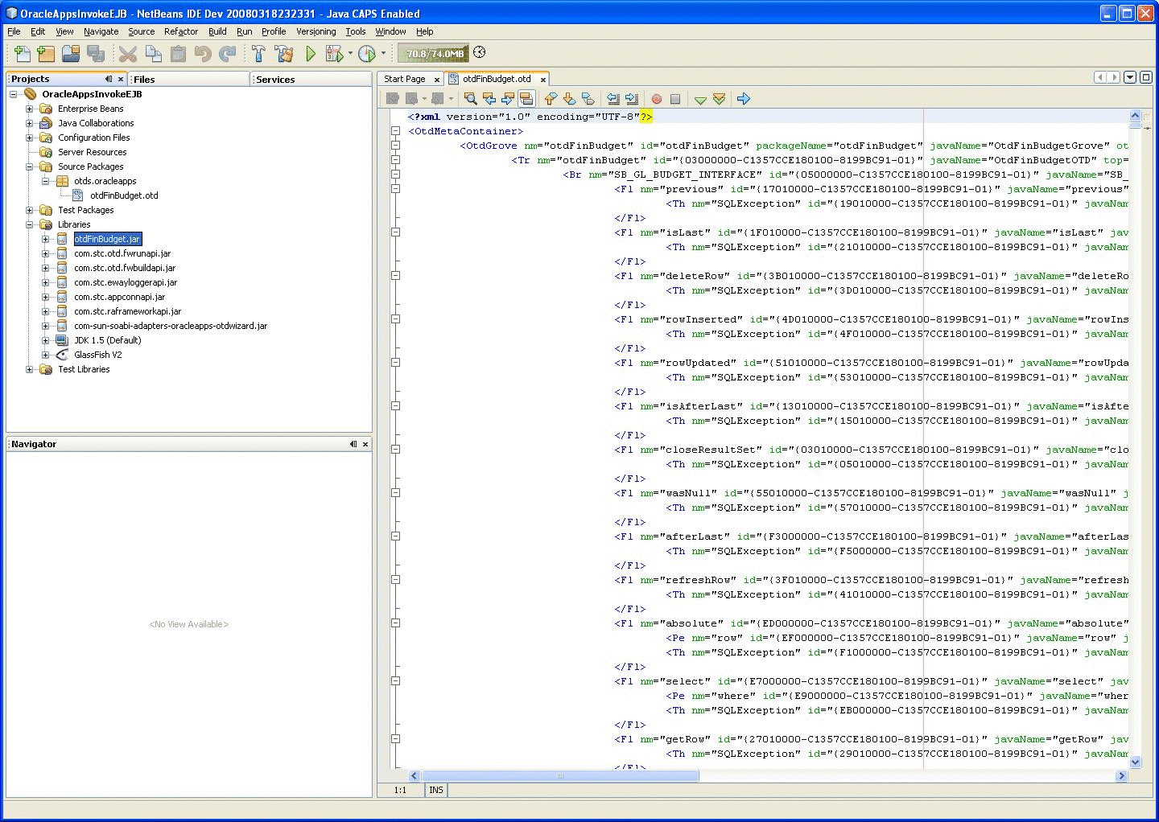1159x822 pixels.
Task: Minimize the Projects panel
Action: click(x=109, y=79)
